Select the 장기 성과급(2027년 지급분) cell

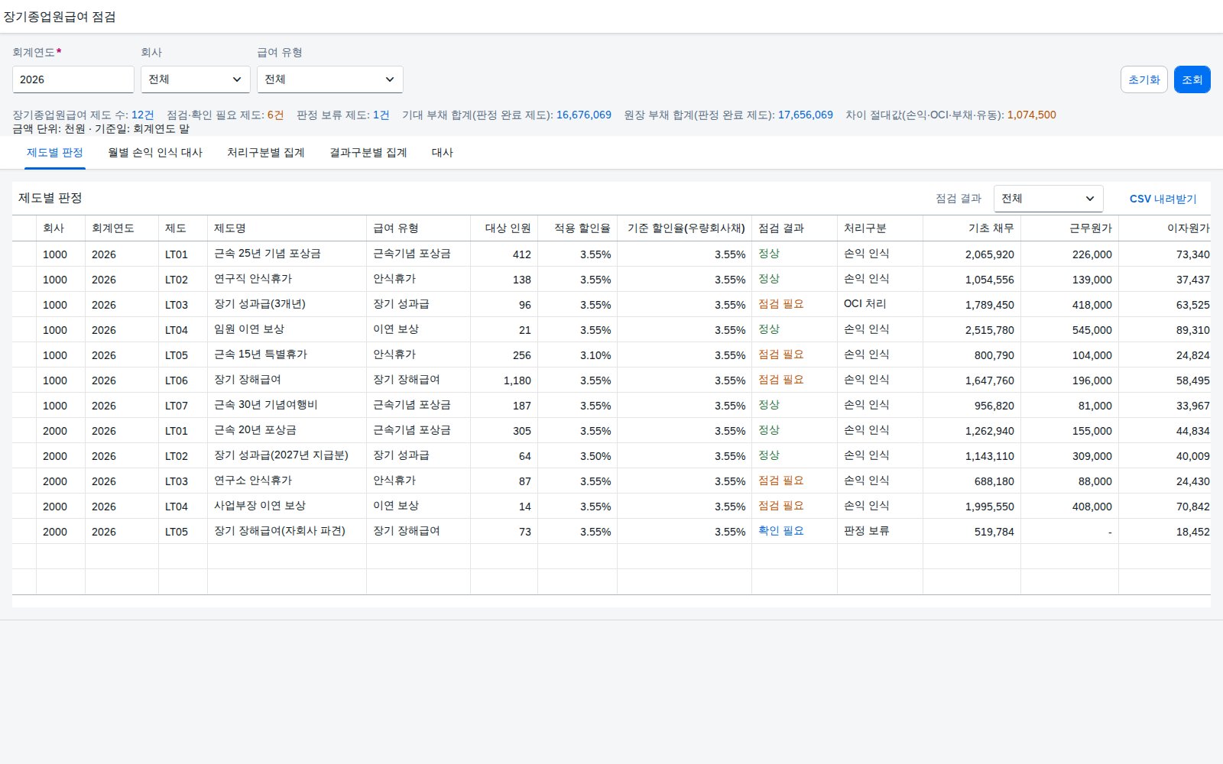287,455
